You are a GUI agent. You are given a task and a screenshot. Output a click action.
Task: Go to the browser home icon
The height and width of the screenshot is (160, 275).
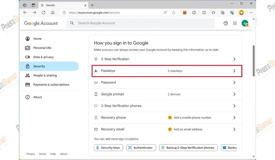pyautogui.click(x=53, y=12)
